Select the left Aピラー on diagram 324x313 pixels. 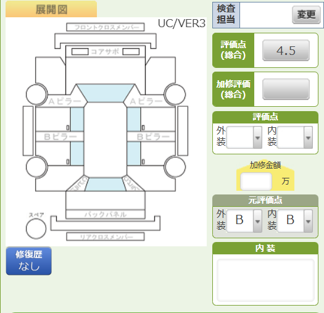(64, 101)
